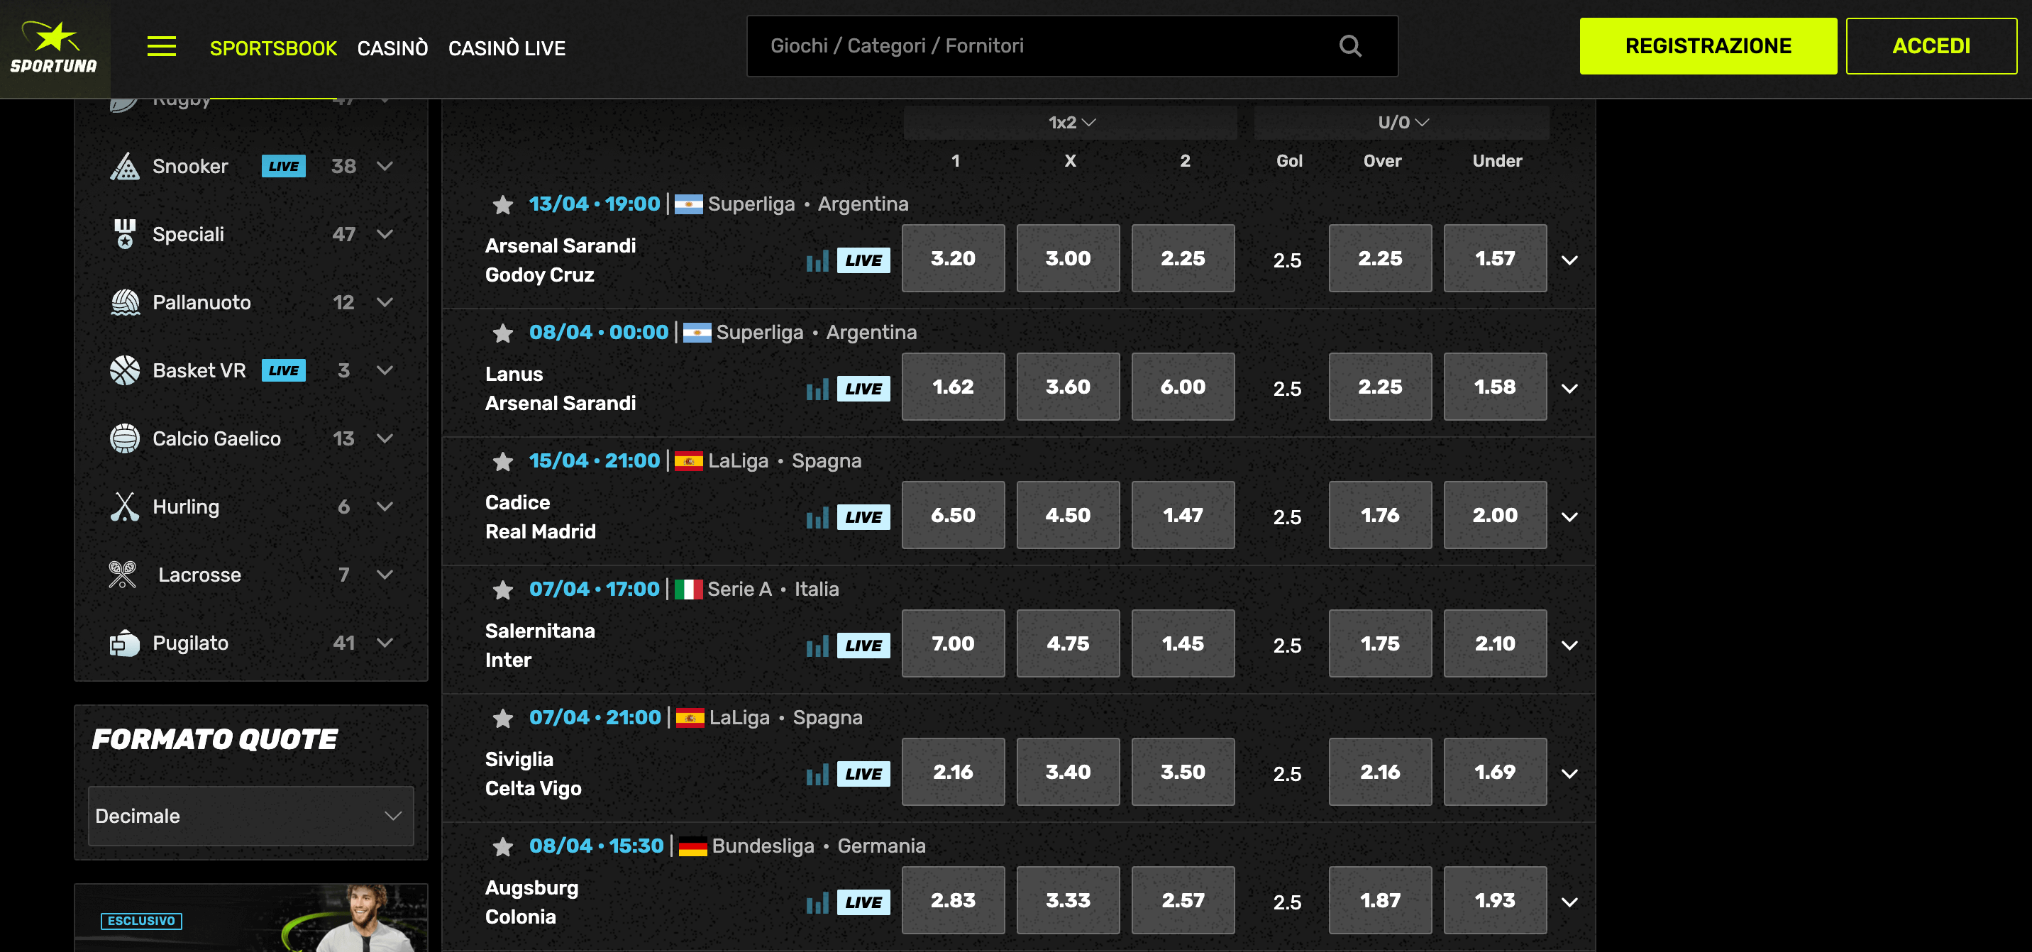Bet on Salernitana win at 7.00
Viewport: 2032px width, 952px height.
[x=953, y=643]
